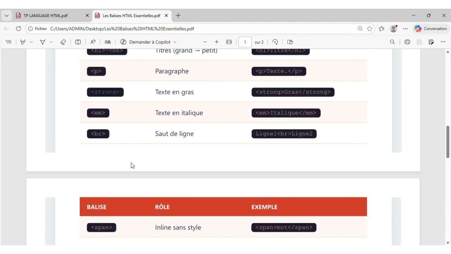Viewport: 451px width, 254px height.
Task: Close the TP LANGUAGE HTML.pdf tab
Action: pyautogui.click(x=87, y=16)
